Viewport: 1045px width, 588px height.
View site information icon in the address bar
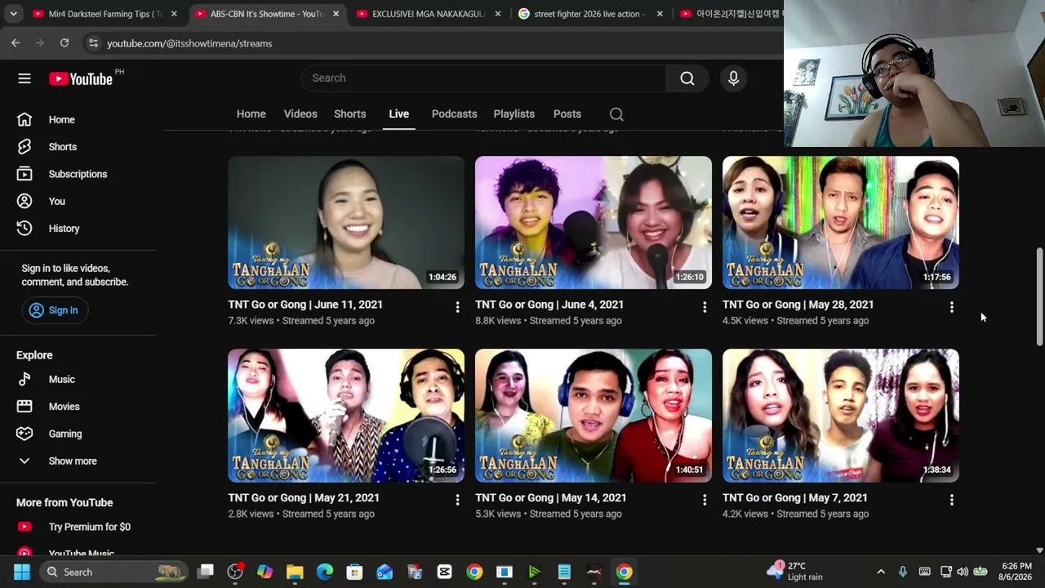(x=93, y=43)
